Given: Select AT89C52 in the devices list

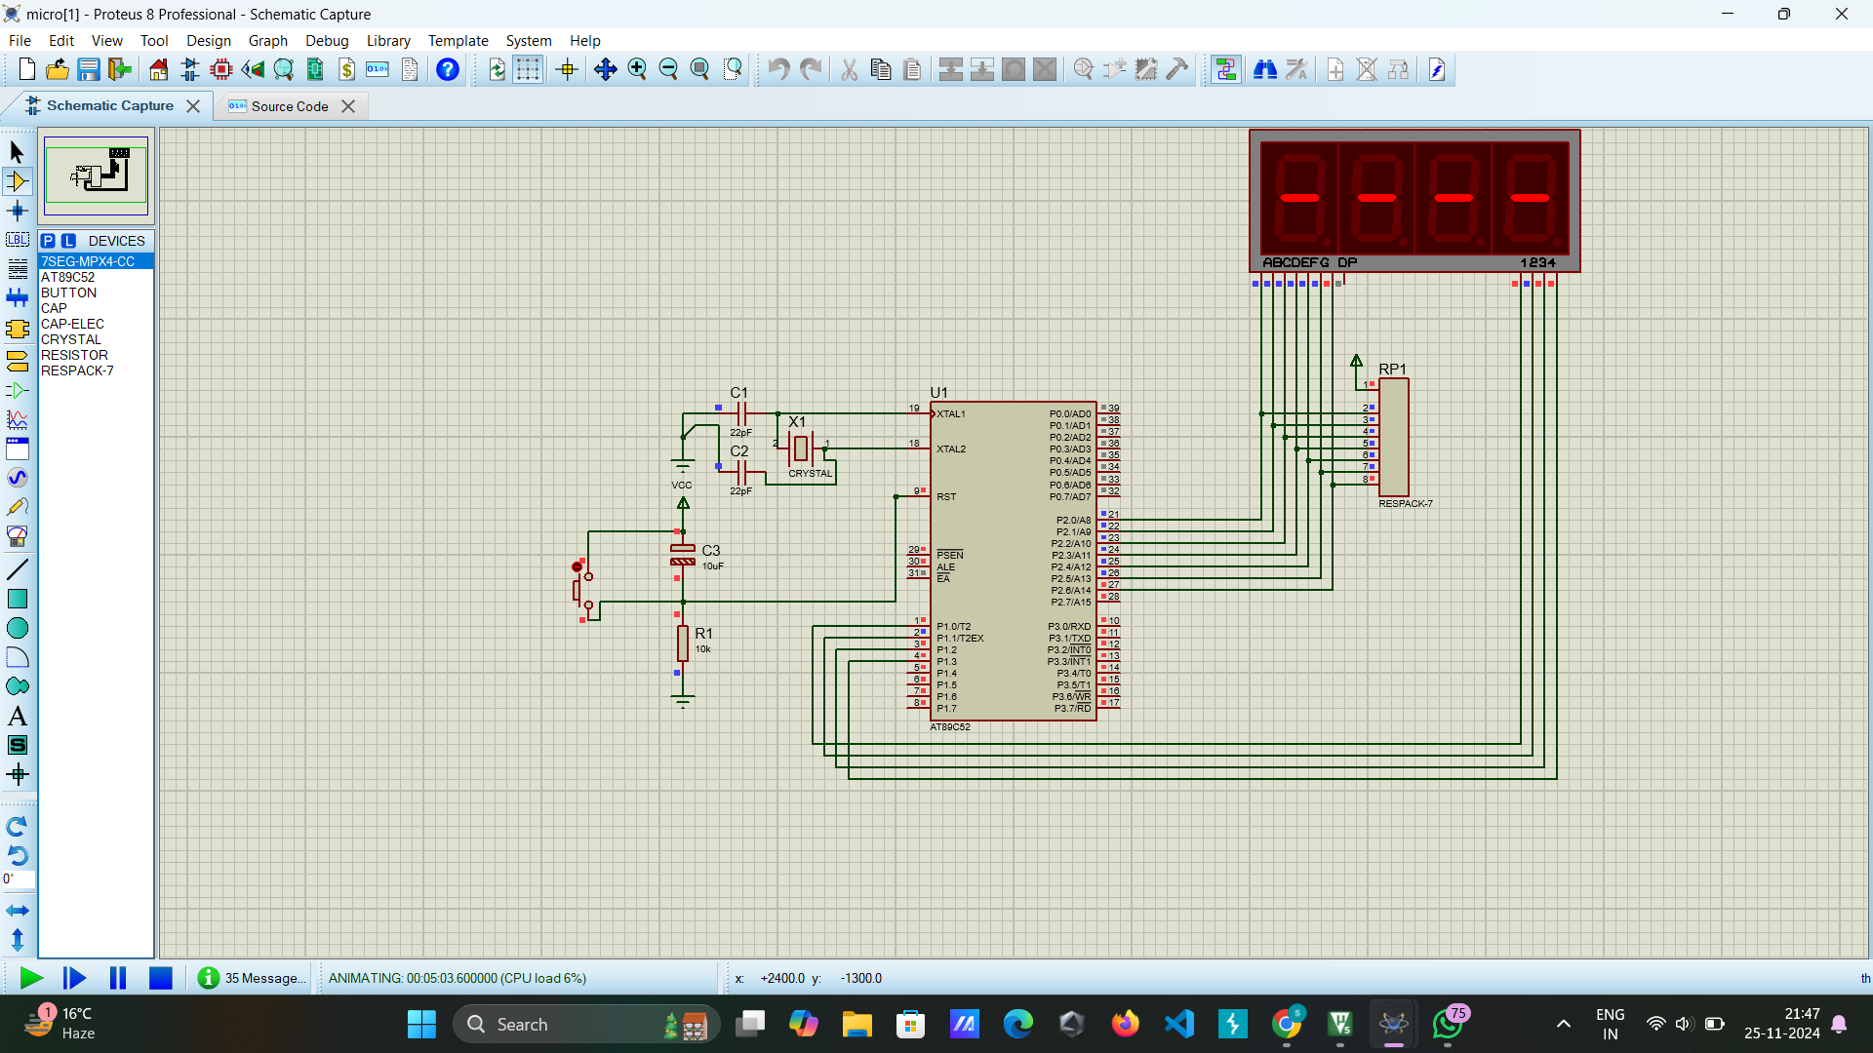Looking at the screenshot, I should point(68,277).
